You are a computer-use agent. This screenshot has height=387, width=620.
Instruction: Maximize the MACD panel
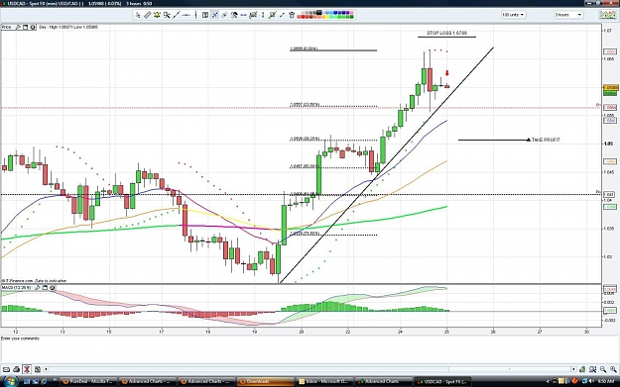[45, 288]
